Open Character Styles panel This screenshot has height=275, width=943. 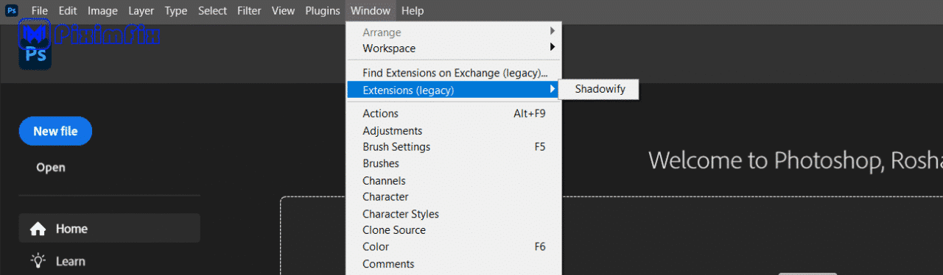pyautogui.click(x=454, y=214)
